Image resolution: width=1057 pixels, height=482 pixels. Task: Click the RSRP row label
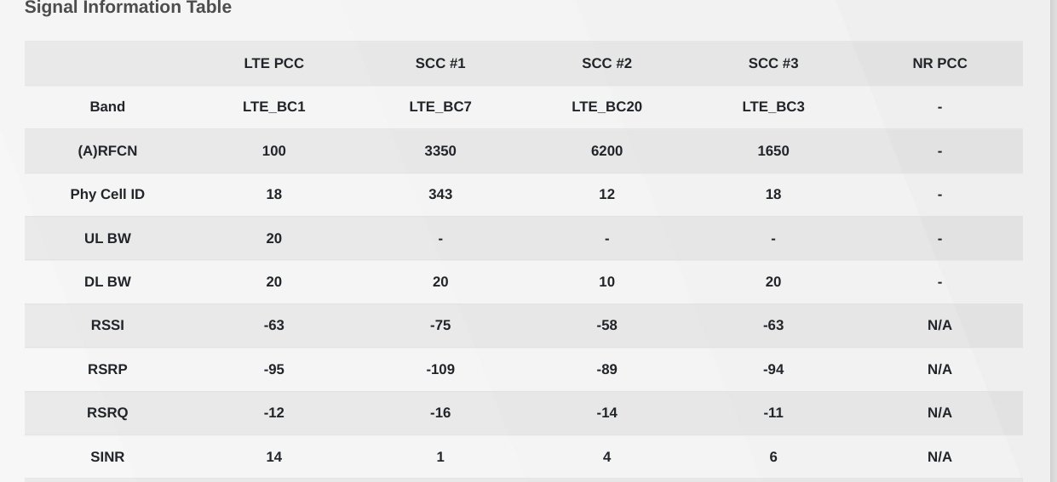[107, 369]
